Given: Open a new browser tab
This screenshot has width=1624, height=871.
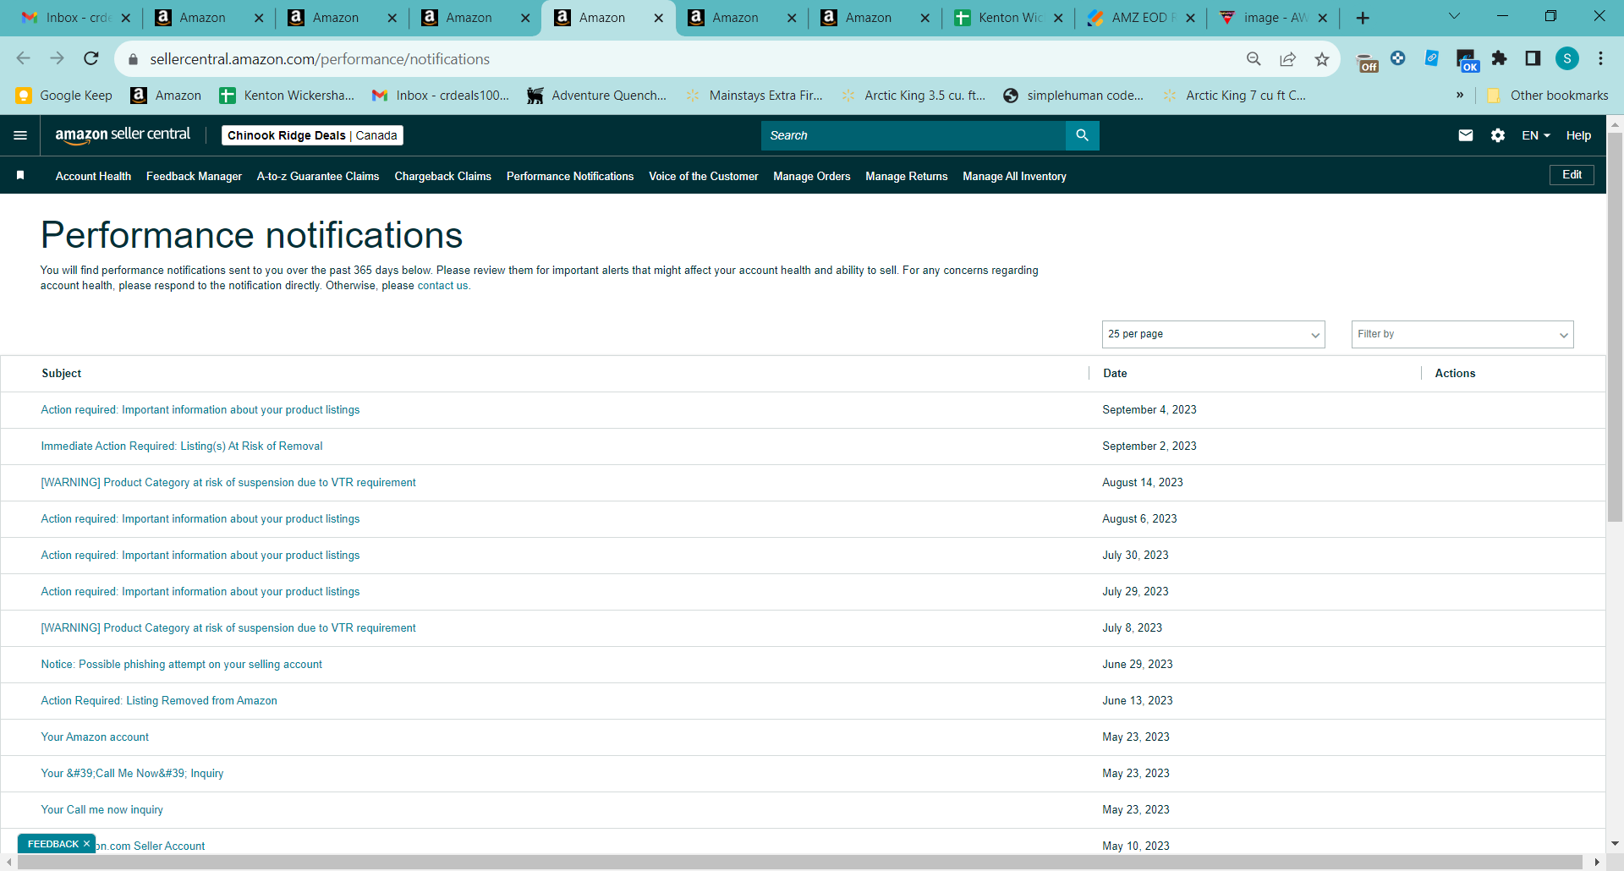Looking at the screenshot, I should tap(1363, 18).
